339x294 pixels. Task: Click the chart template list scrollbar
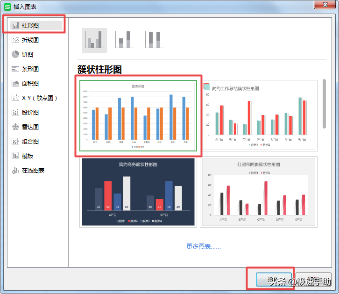pos(324,104)
